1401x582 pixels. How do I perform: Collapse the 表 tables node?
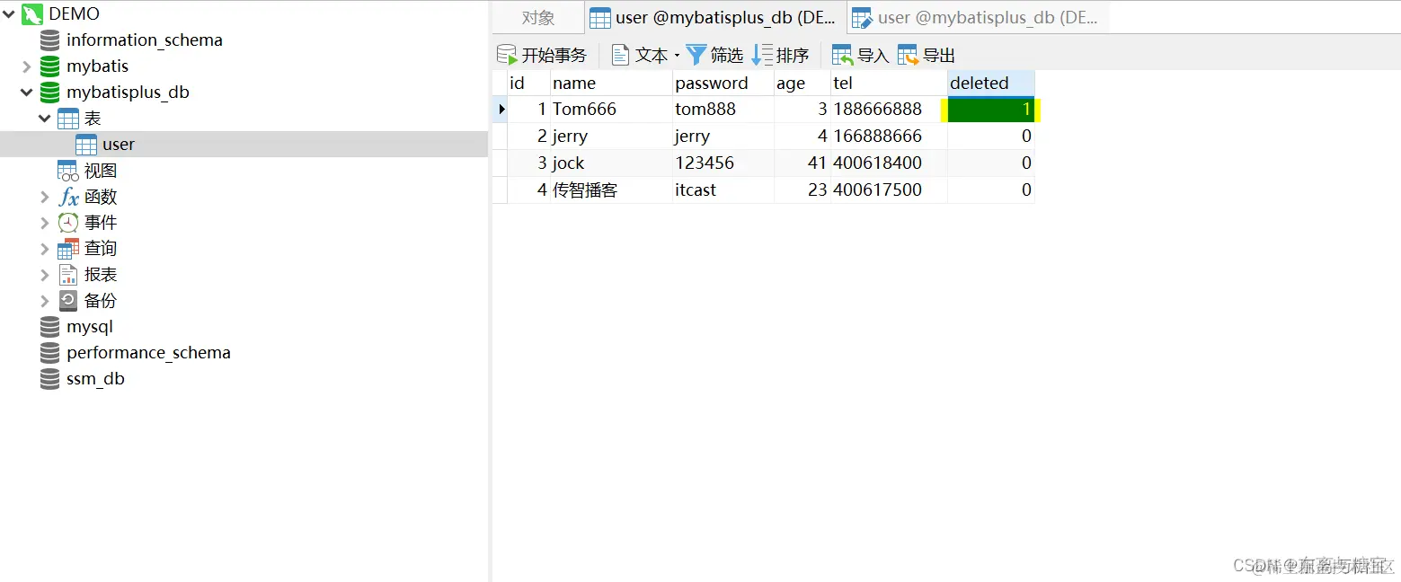(45, 119)
